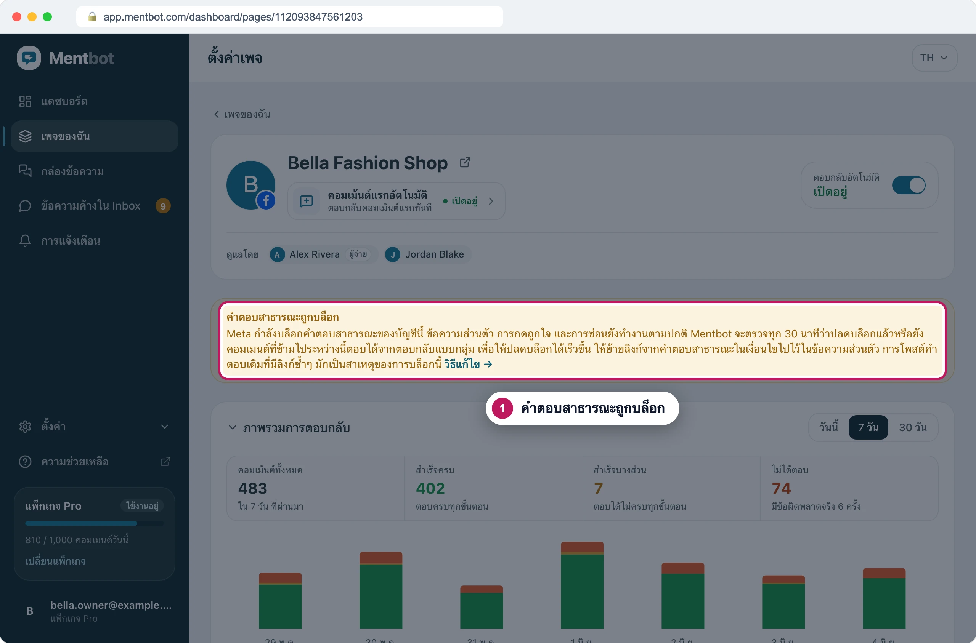The width and height of the screenshot is (976, 643).
Task: Click the auto first comment icon
Action: pyautogui.click(x=307, y=201)
